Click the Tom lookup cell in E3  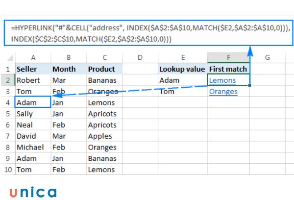(x=182, y=92)
